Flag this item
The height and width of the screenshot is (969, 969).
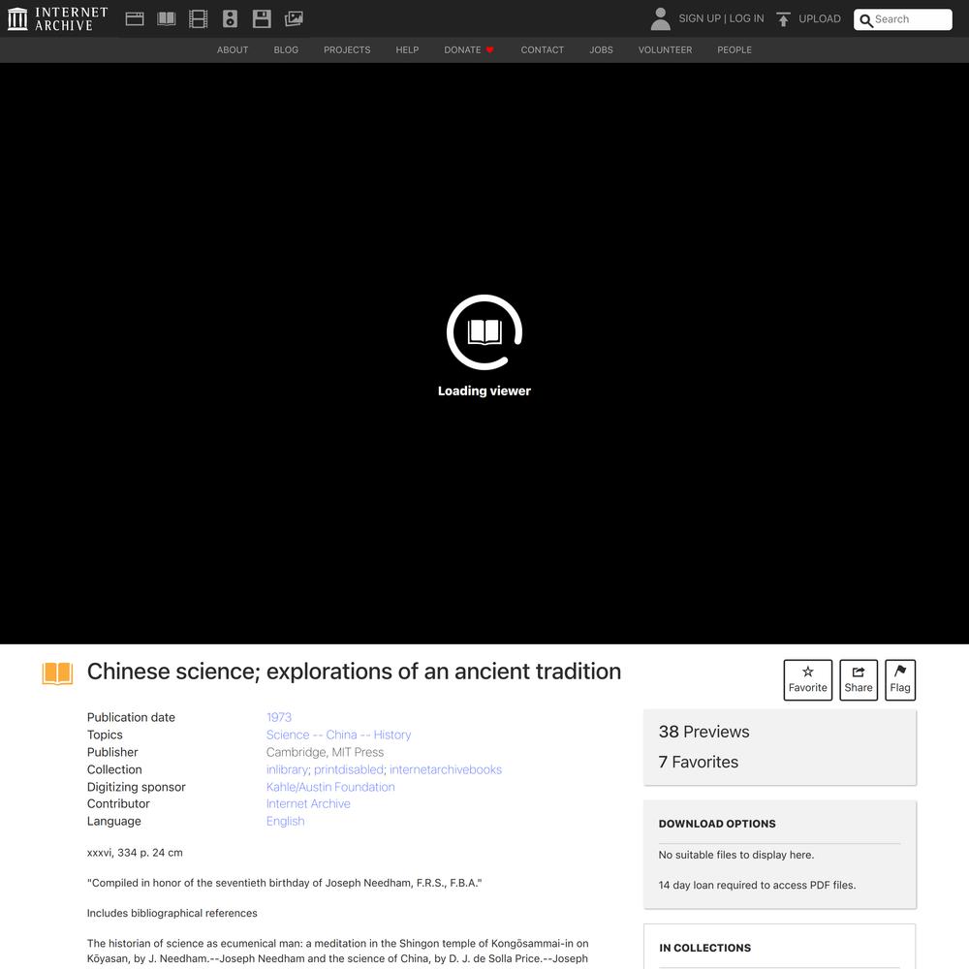[900, 680]
